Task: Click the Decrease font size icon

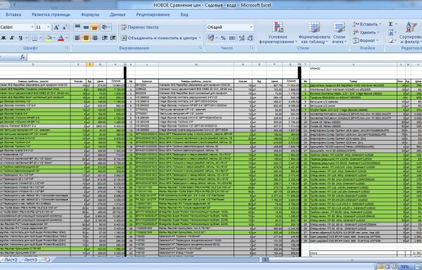Action: [65, 27]
